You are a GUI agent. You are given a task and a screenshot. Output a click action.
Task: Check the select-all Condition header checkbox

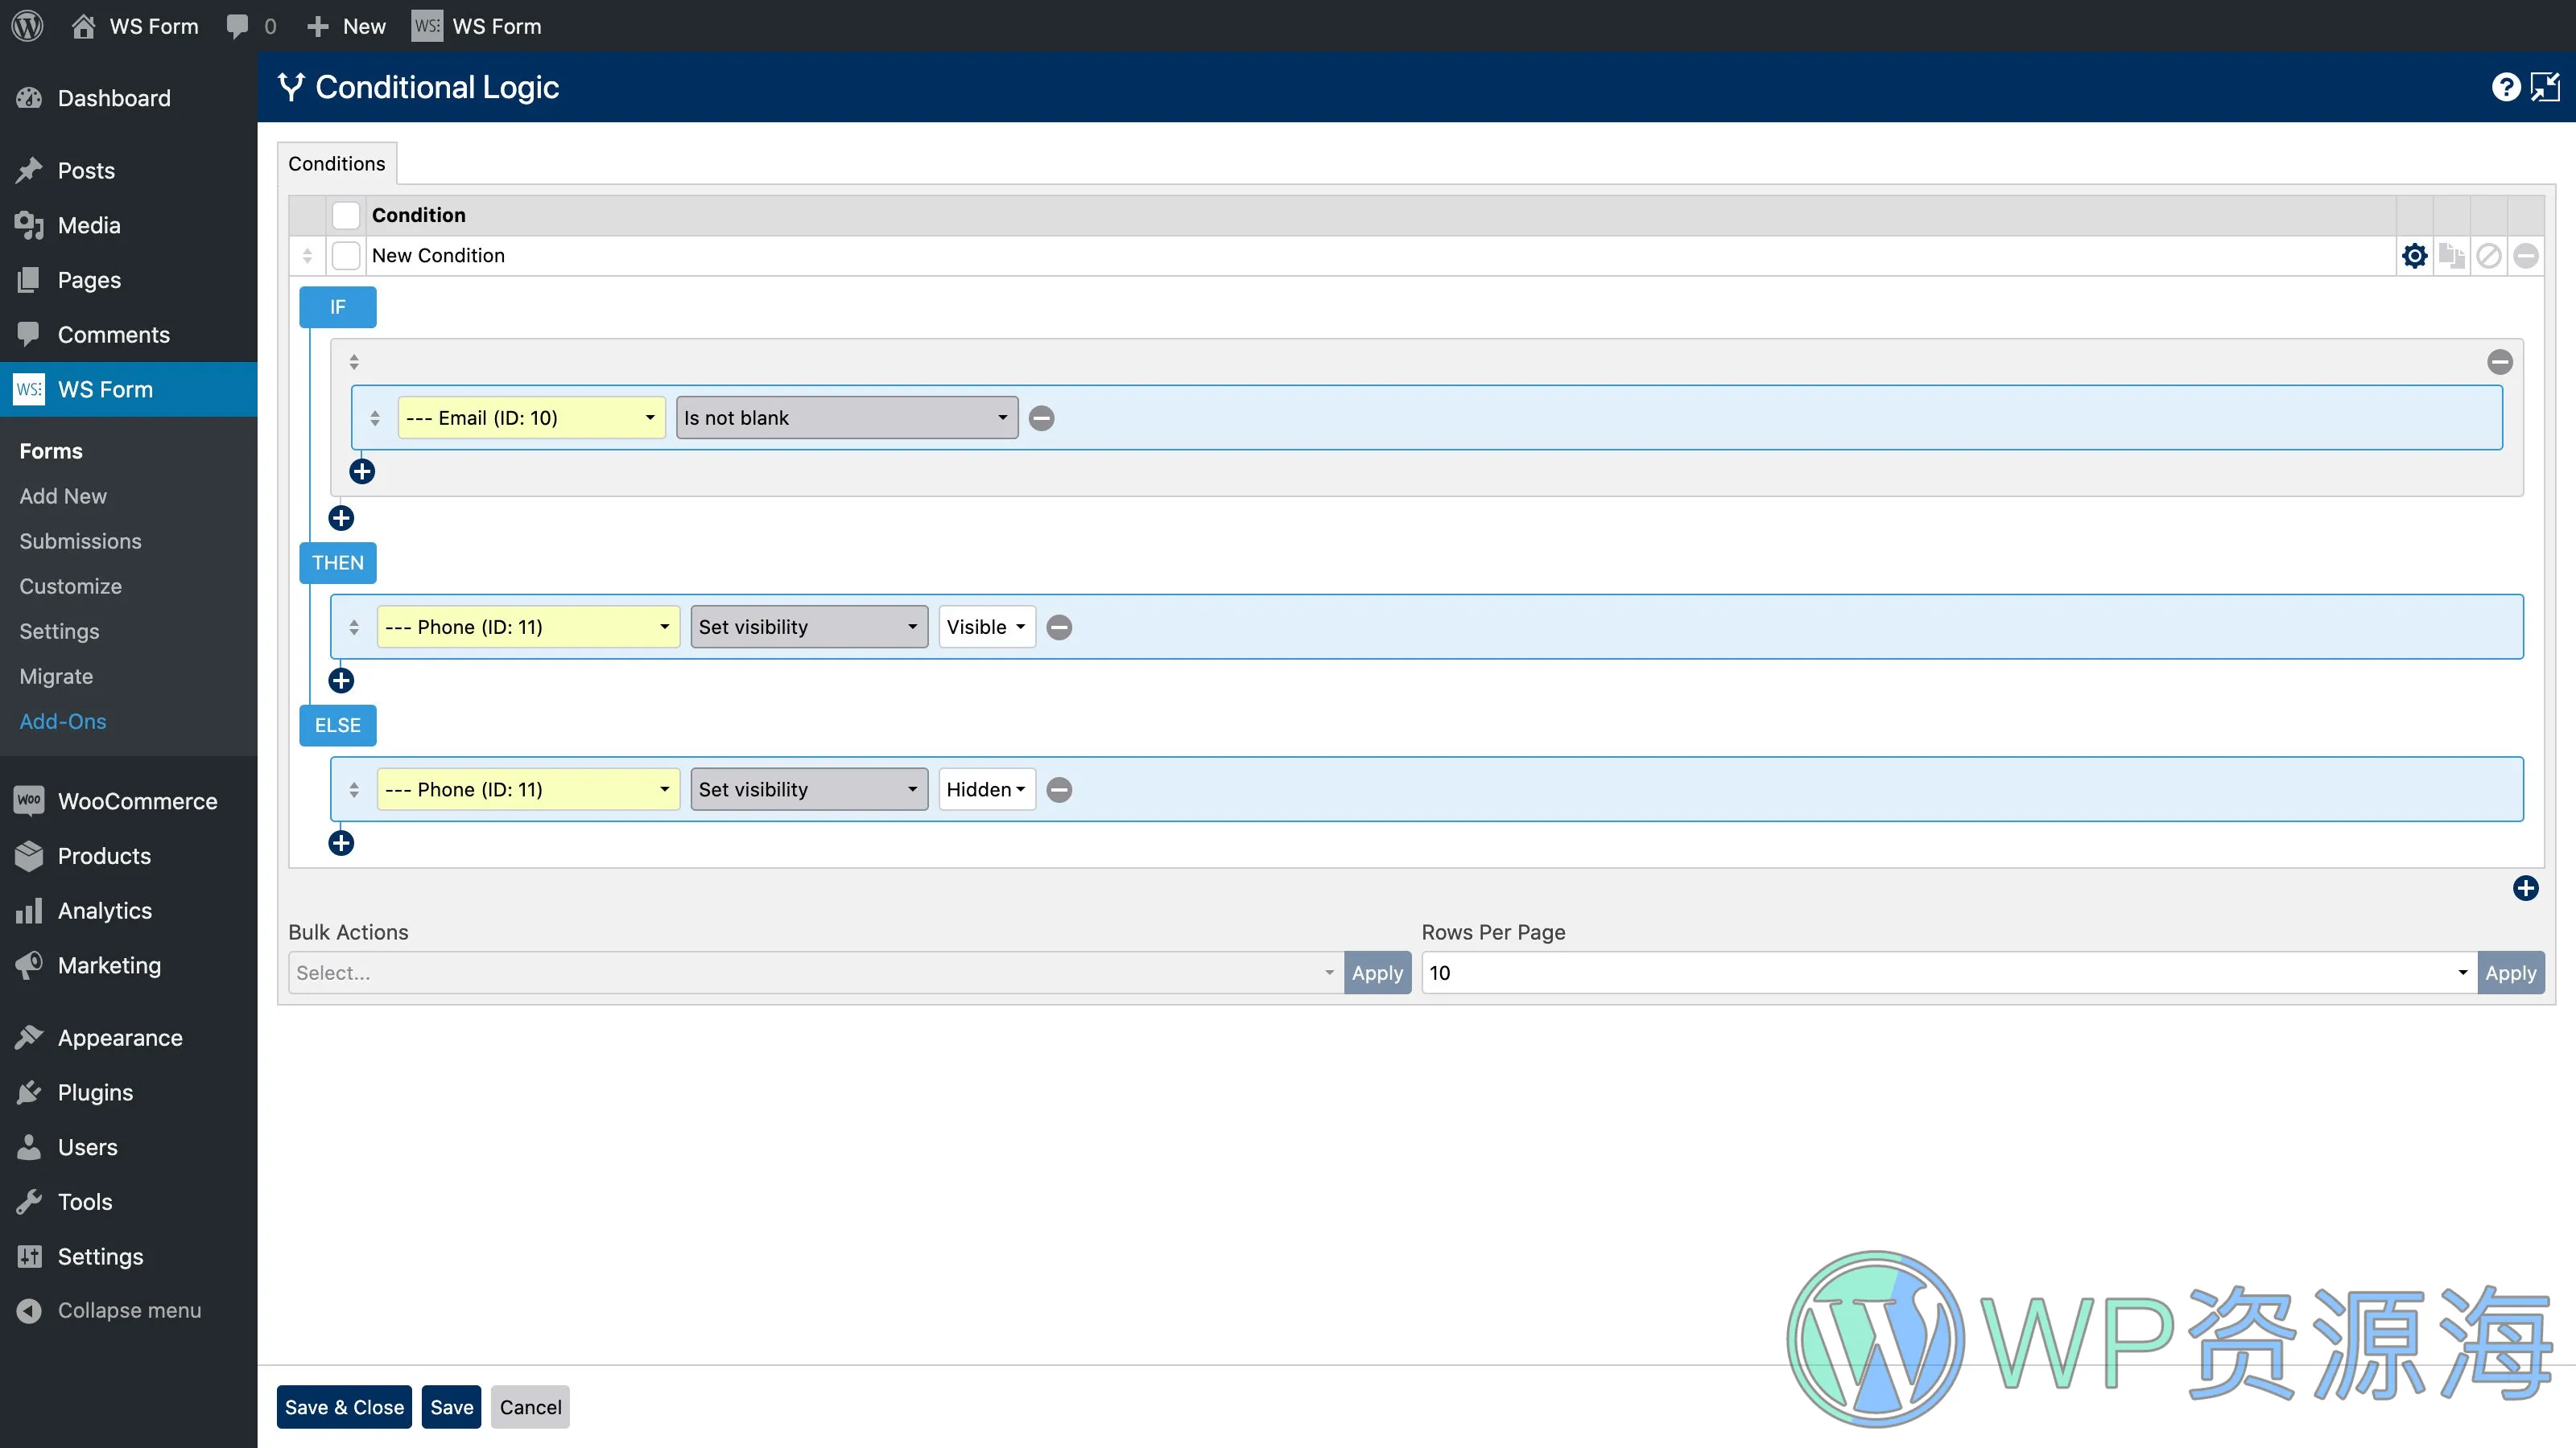[346, 215]
